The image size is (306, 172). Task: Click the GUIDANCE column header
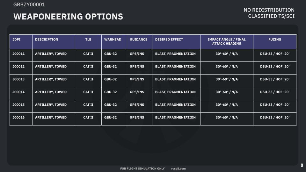click(x=139, y=39)
